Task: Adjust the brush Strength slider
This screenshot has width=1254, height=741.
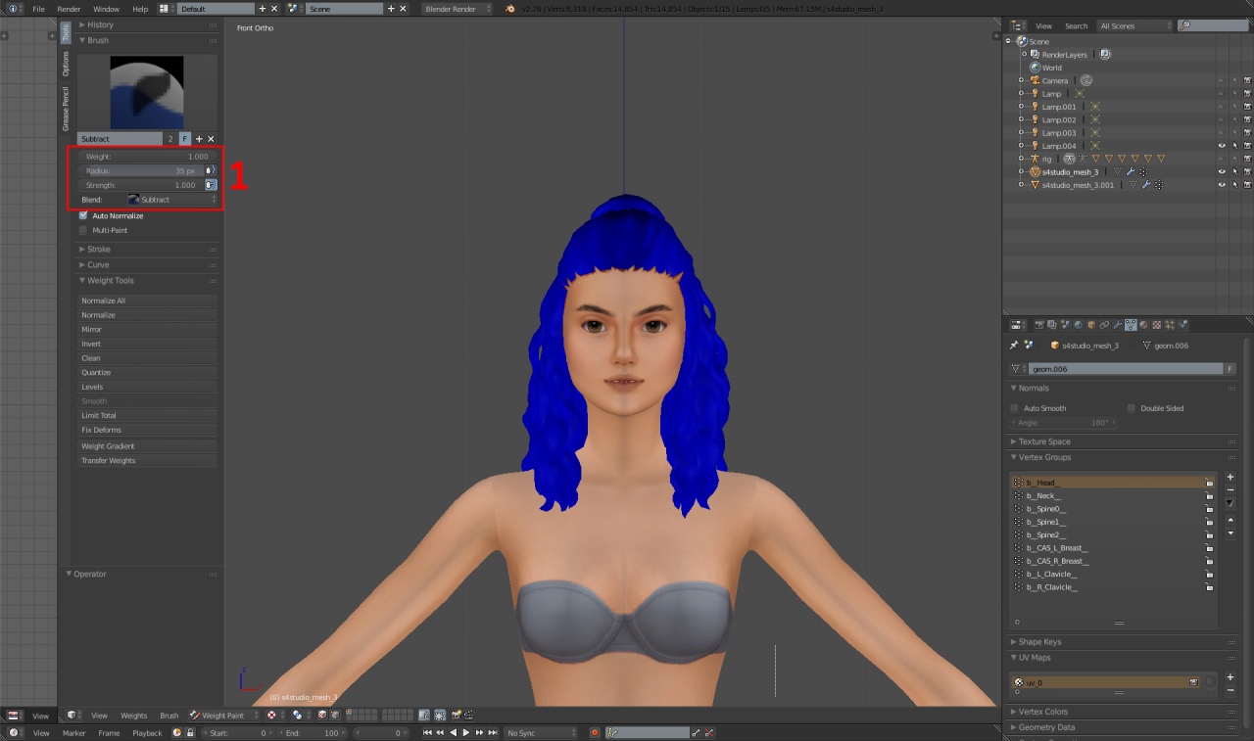Action: click(x=140, y=185)
